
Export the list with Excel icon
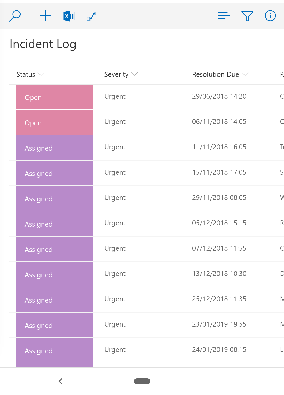click(x=69, y=16)
